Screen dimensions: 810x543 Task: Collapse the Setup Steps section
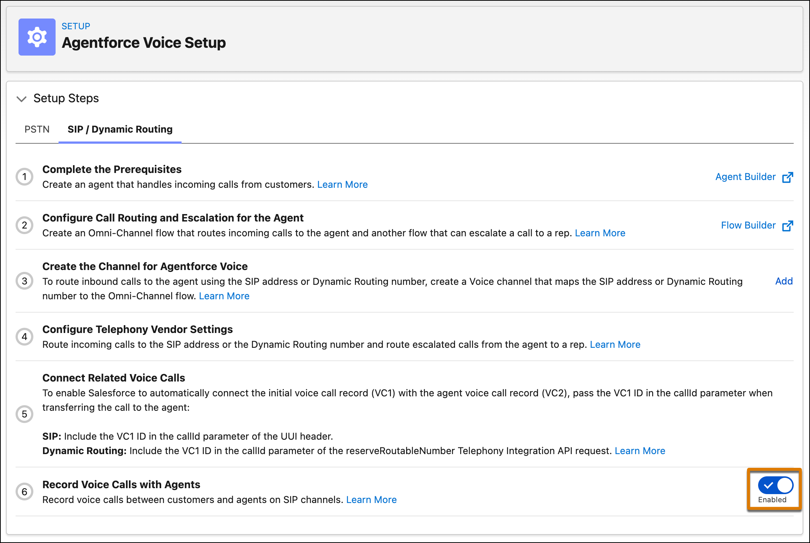pyautogui.click(x=21, y=99)
